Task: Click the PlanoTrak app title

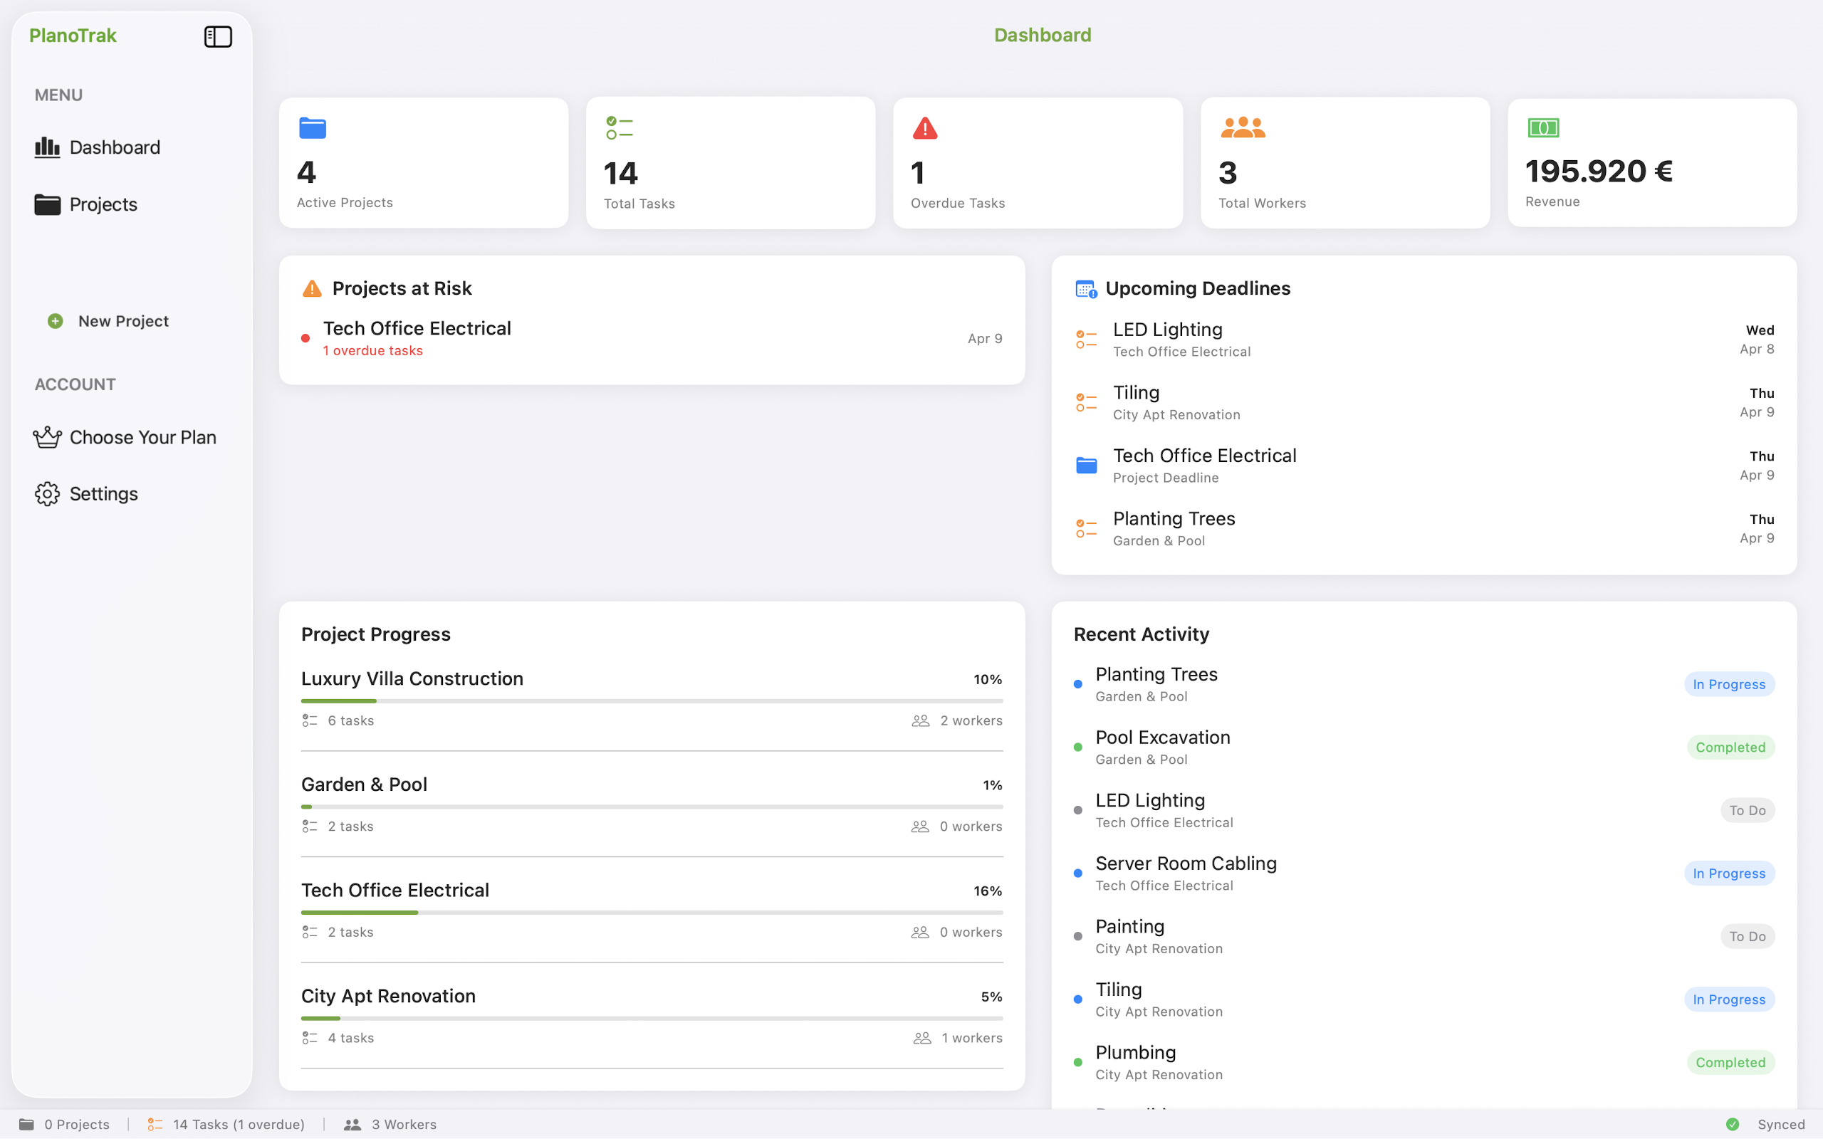Action: (x=73, y=36)
